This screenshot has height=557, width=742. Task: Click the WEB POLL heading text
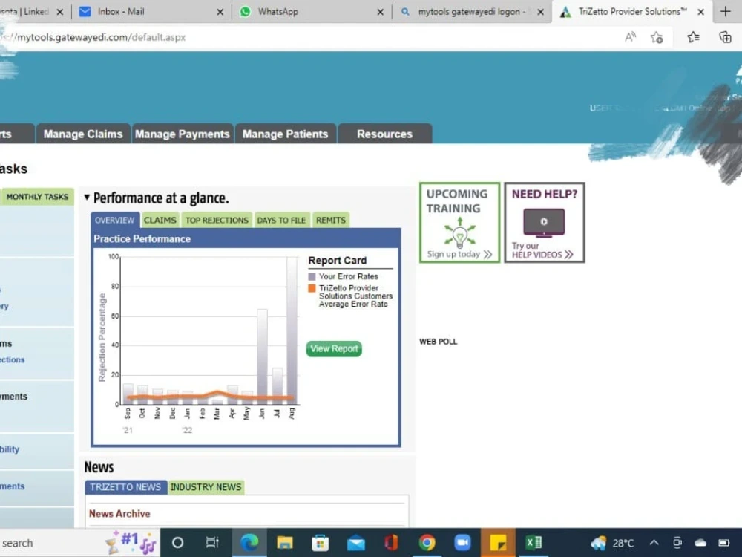click(439, 342)
